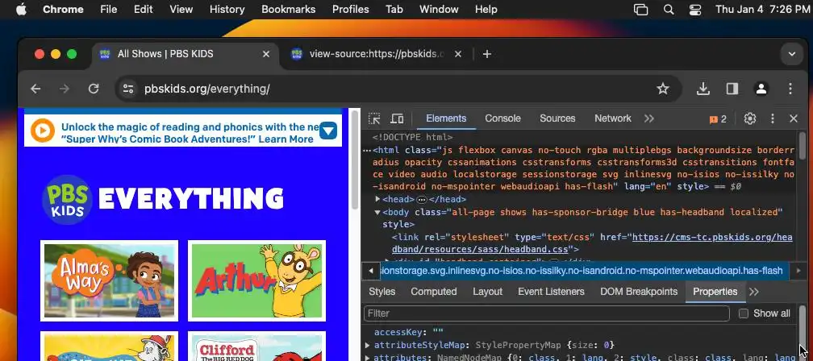Image resolution: width=813 pixels, height=361 pixels.
Task: Open the headband.css stylesheet link
Action: point(592,243)
